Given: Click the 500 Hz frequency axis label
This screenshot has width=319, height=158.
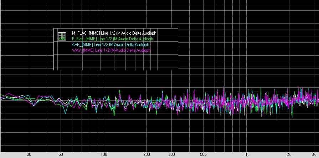Looking at the screenshot, I should [x=203, y=154].
